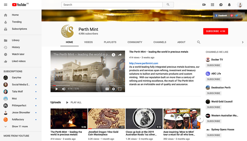This screenshot has width=247, height=141.
Task: Show next uploads with carousel arrow
Action: (x=200, y=119)
